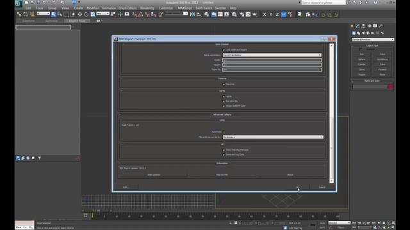
Task: Open the MAXScript menu
Action: [x=184, y=8]
